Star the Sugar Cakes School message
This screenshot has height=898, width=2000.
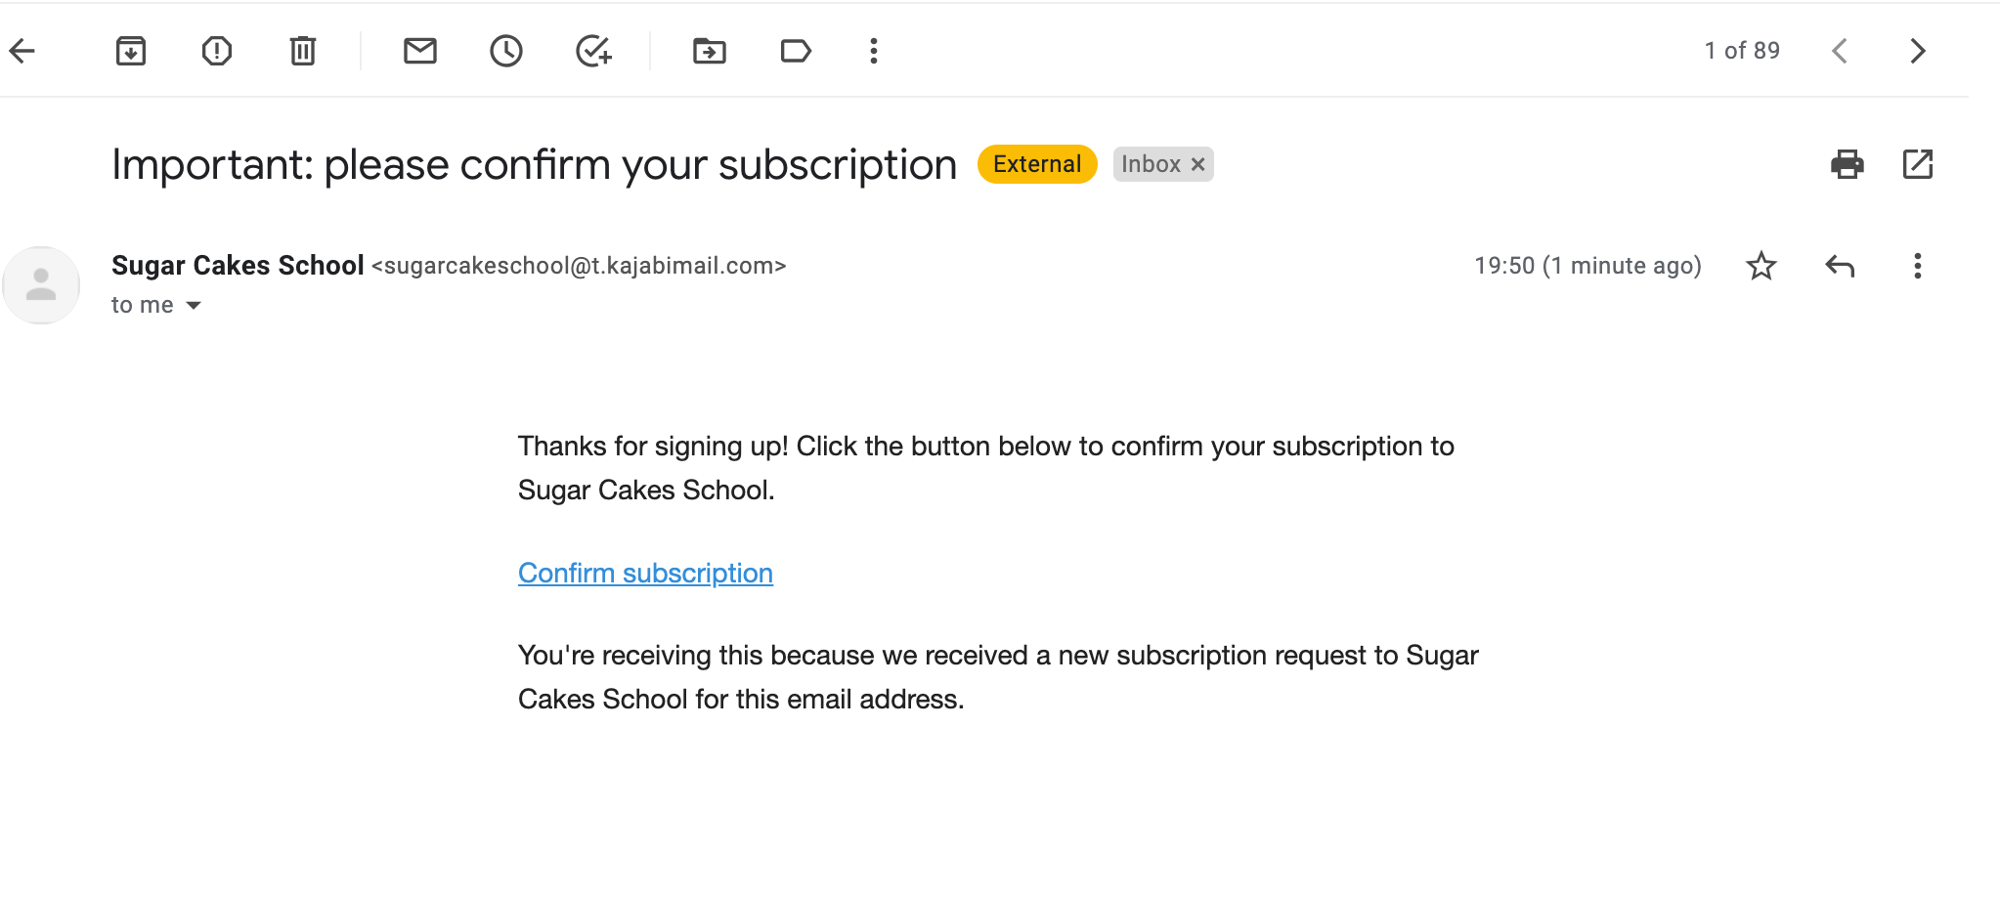point(1761,266)
